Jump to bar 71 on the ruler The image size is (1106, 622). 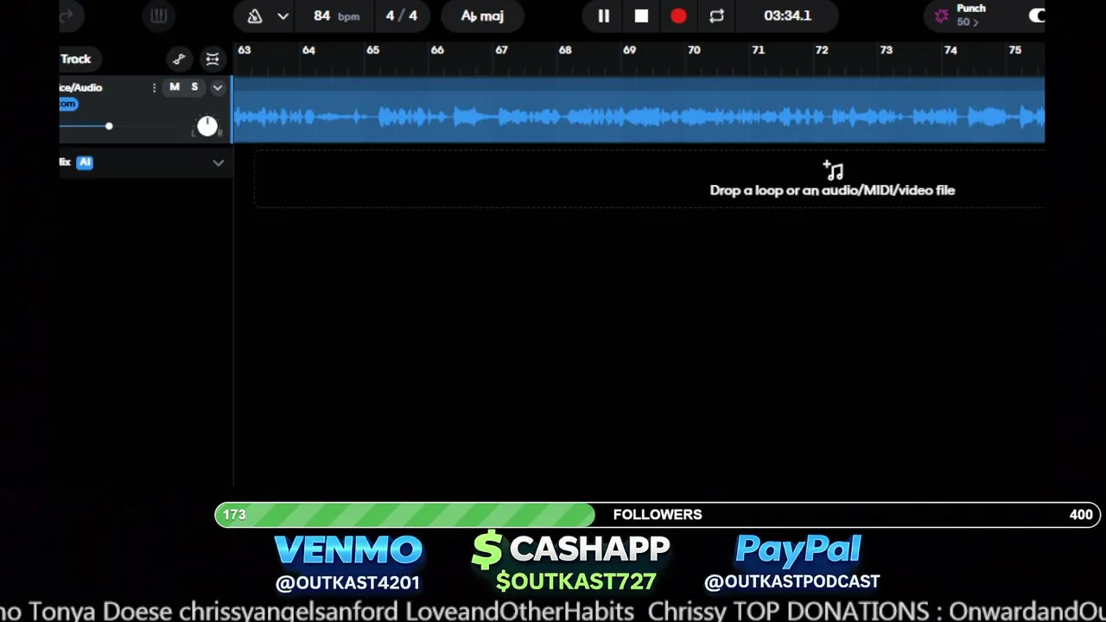[x=758, y=50]
